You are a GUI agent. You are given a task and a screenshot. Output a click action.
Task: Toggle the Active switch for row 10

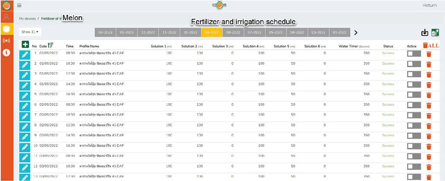click(414, 146)
